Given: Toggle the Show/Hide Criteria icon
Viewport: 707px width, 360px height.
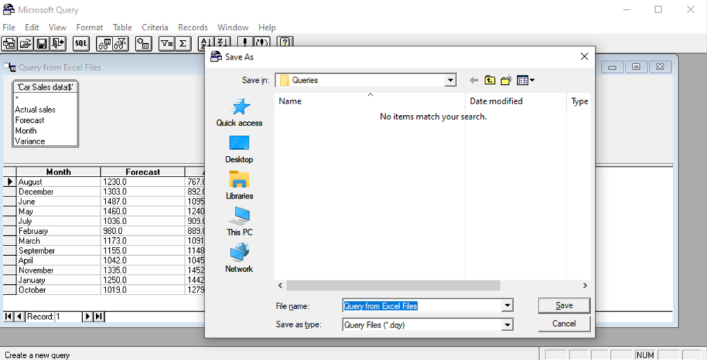Looking at the screenshot, I should (x=121, y=43).
